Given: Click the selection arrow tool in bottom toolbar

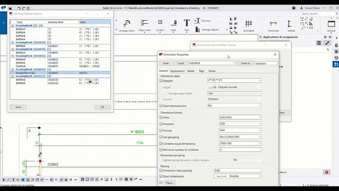Looking at the screenshot, I should click(4, 179).
